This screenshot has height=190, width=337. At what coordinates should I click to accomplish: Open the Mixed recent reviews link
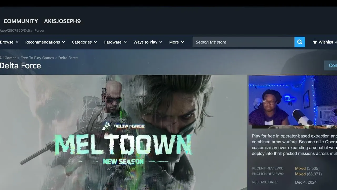(x=300, y=168)
